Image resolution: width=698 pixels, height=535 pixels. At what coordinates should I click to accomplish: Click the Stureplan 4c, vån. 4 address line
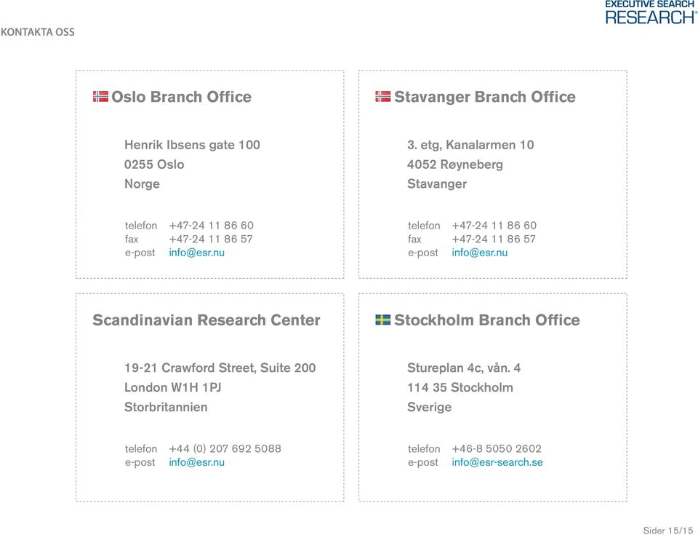[464, 368]
